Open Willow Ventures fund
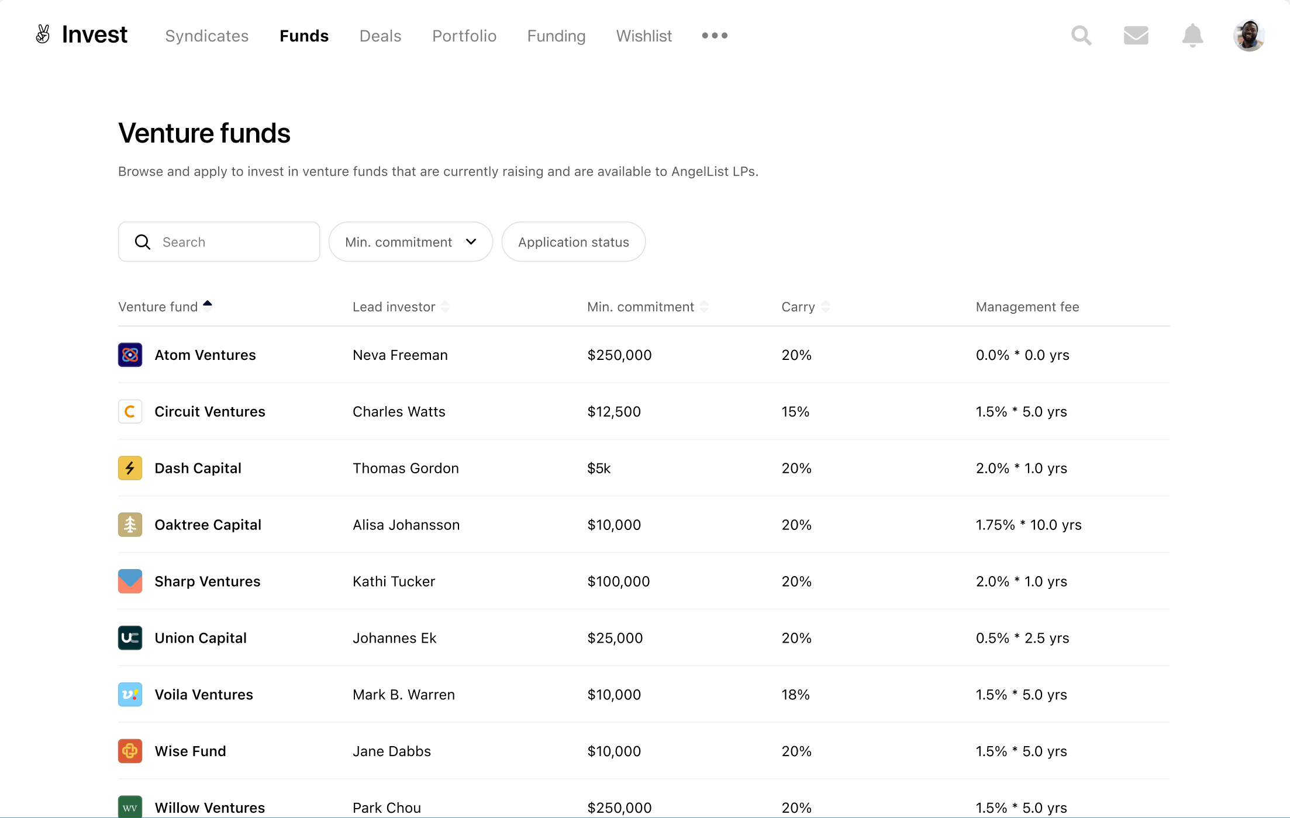 (x=209, y=807)
